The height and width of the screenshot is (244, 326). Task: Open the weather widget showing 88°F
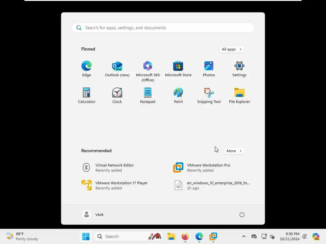pyautogui.click(x=22, y=236)
